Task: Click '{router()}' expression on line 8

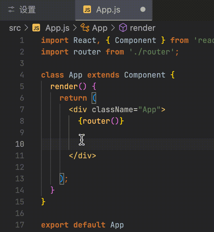Action: (x=101, y=121)
